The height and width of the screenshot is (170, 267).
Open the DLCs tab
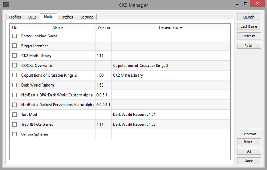click(32, 17)
